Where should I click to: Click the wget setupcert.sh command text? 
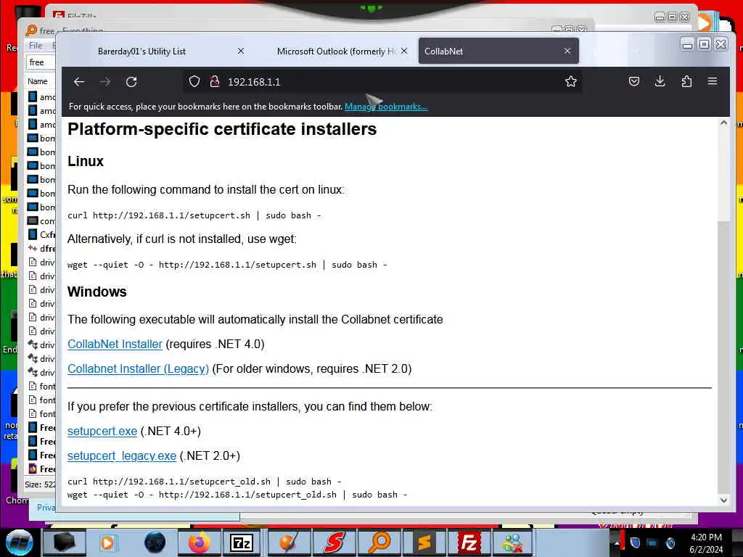227,265
